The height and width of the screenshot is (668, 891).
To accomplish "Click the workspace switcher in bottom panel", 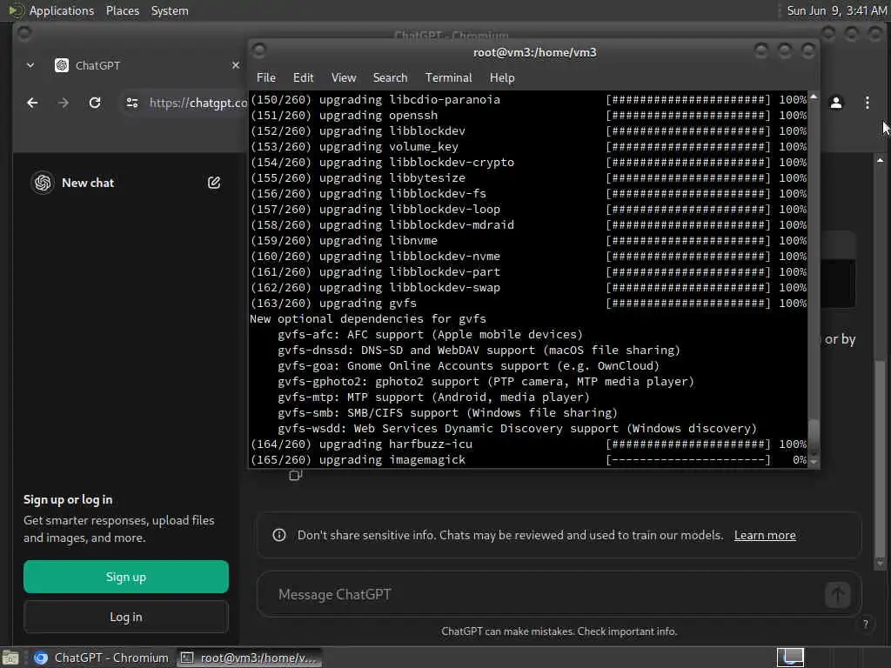I will click(x=790, y=658).
